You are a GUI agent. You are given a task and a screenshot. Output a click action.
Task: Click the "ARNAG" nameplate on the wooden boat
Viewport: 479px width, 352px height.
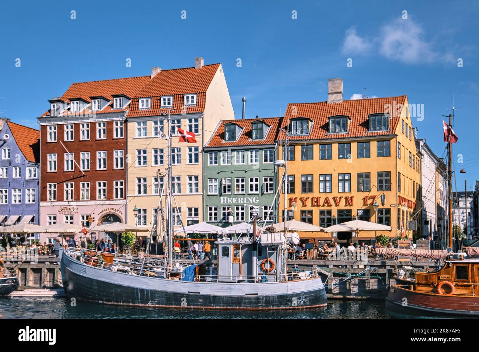click(x=445, y=277)
